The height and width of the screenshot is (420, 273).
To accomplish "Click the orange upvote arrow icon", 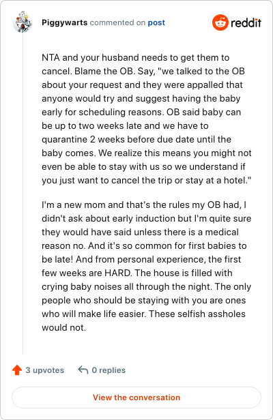I will [x=17, y=370].
